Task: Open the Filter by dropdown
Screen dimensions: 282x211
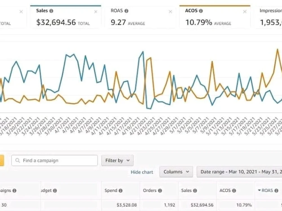Action: 117,160
